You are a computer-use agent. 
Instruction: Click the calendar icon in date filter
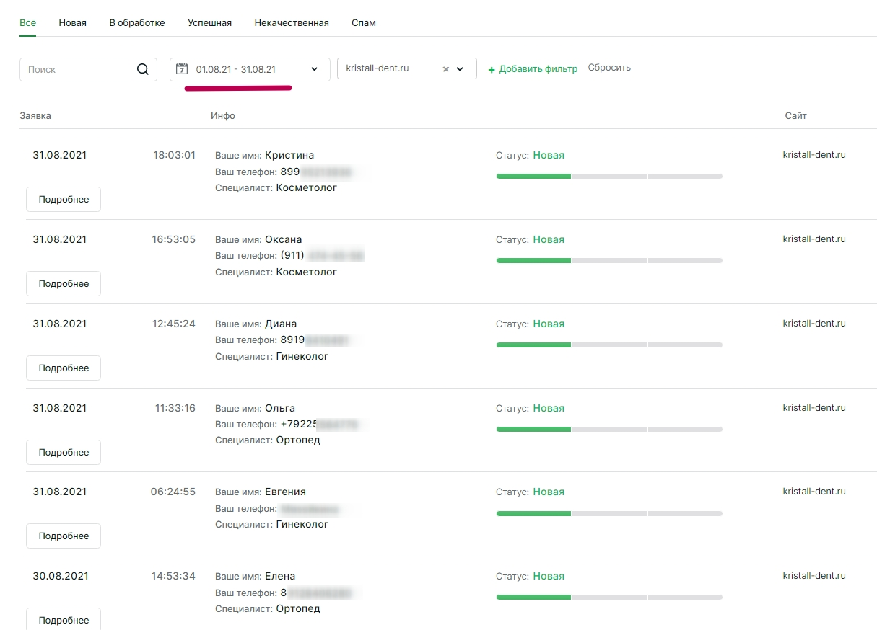182,69
